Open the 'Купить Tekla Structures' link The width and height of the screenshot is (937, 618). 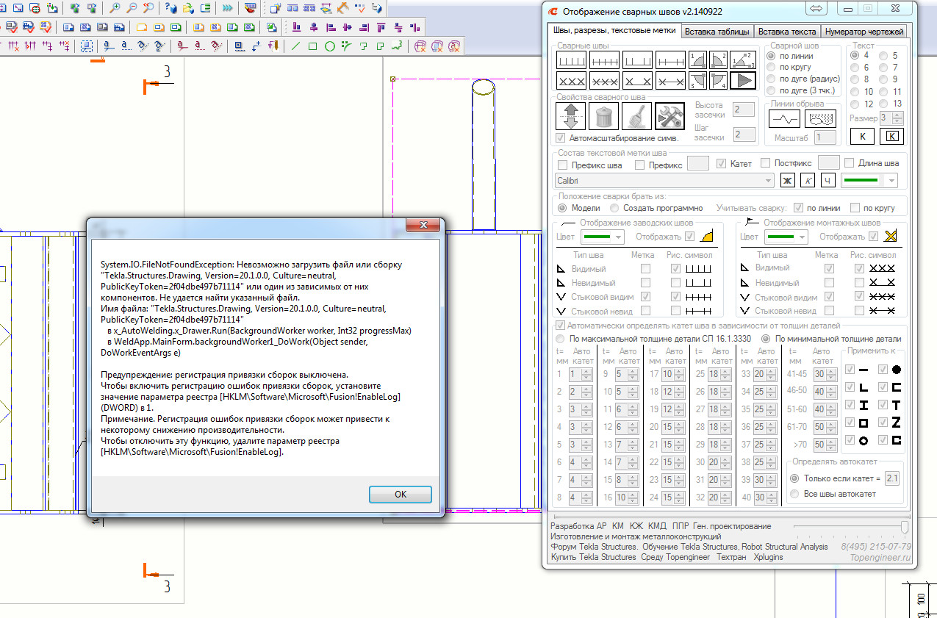click(594, 557)
